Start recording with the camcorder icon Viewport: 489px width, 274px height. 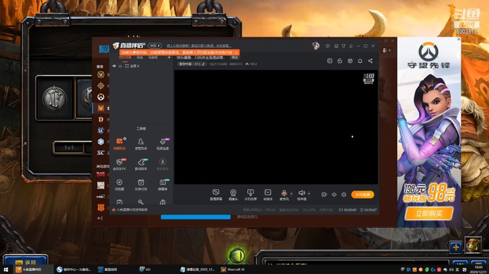pyautogui.click(x=324, y=195)
